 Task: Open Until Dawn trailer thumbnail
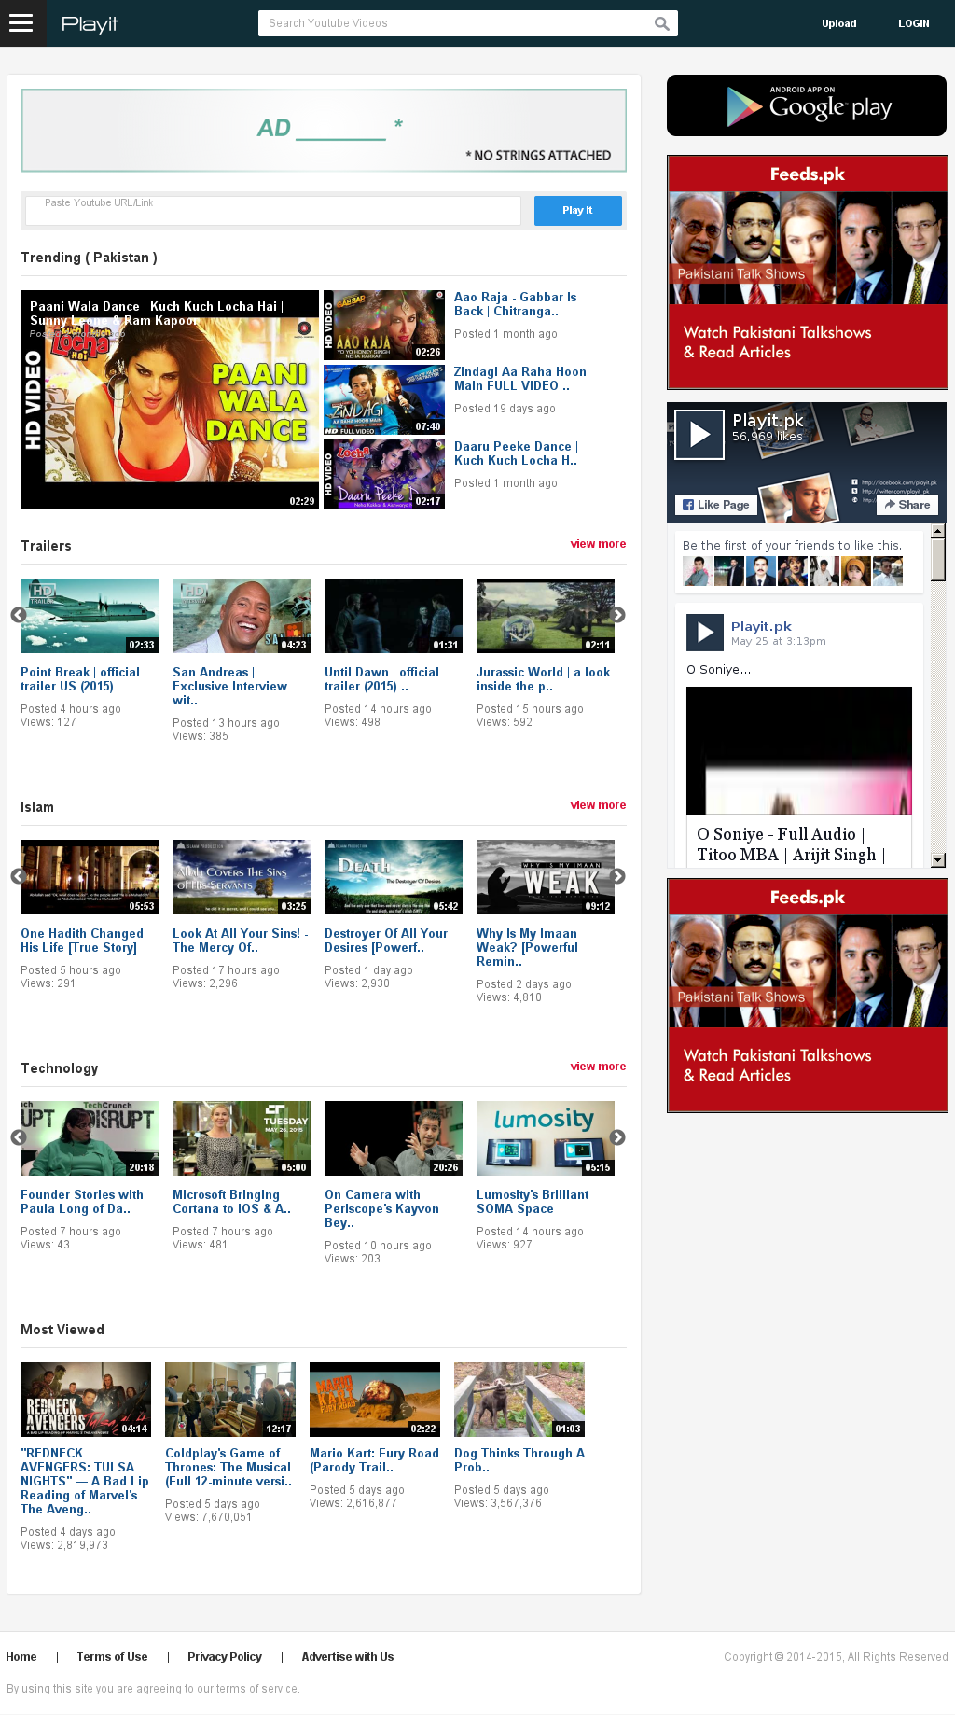tap(394, 616)
